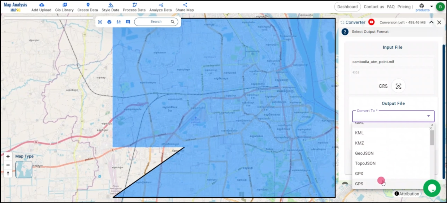Focus the map Search field

[156, 22]
